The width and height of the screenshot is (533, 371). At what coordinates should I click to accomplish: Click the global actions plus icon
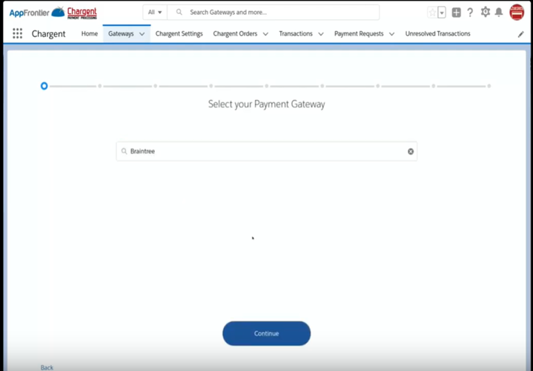[456, 13]
